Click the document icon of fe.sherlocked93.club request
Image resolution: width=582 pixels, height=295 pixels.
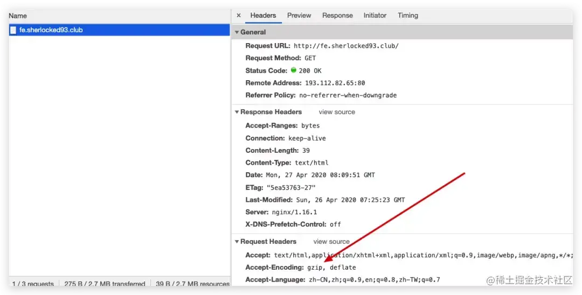[13, 30]
